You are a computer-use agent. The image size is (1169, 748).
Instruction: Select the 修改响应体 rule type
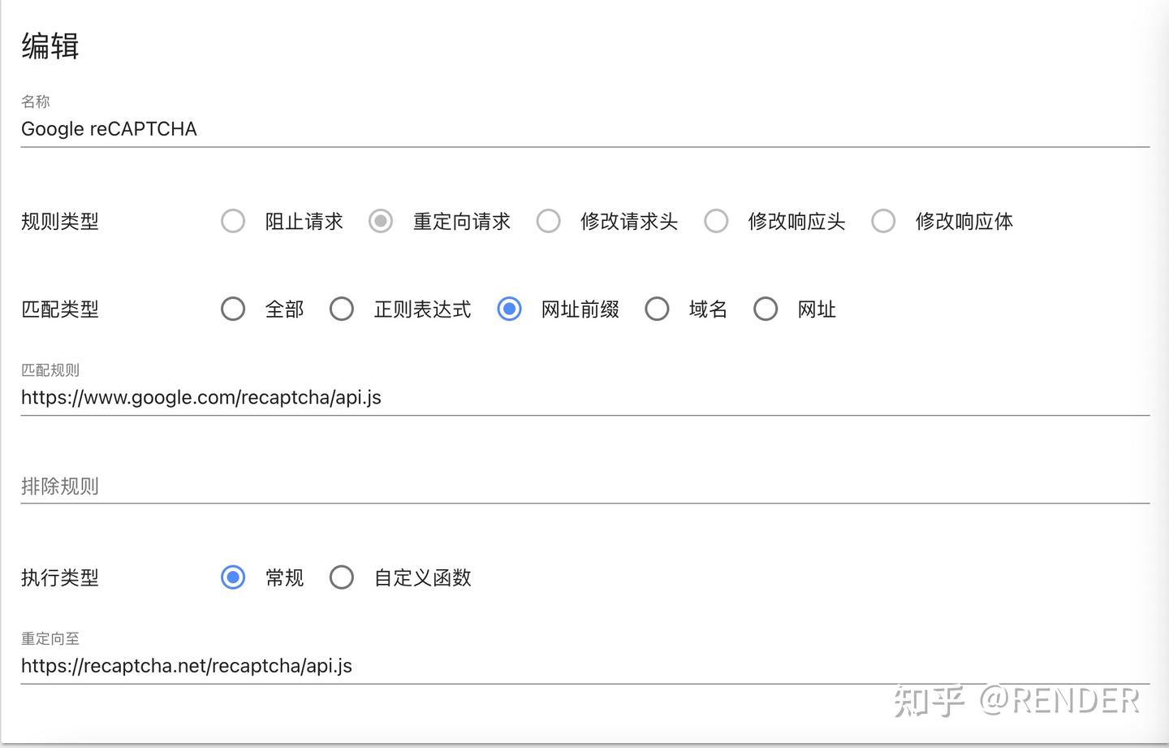[884, 221]
